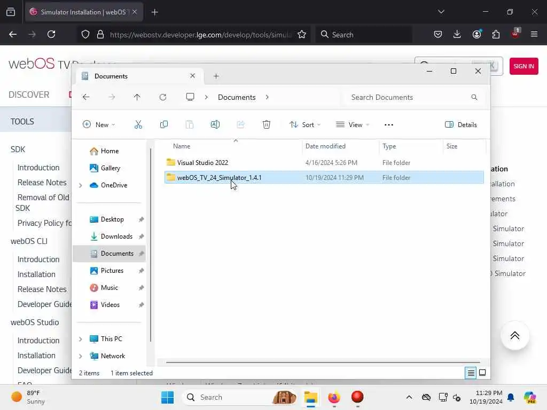
Task: Click the DISCOVER menu on webOS site
Action: pyautogui.click(x=29, y=95)
